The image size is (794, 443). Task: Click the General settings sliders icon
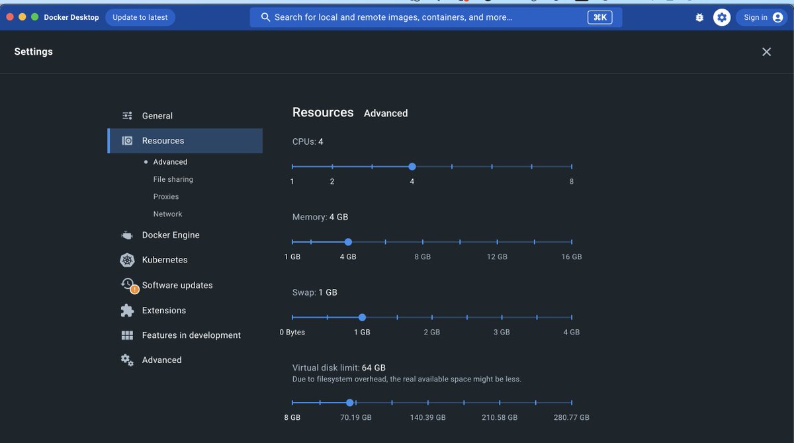(127, 116)
